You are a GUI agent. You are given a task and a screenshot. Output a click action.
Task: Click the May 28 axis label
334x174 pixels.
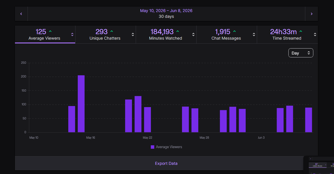(204, 138)
